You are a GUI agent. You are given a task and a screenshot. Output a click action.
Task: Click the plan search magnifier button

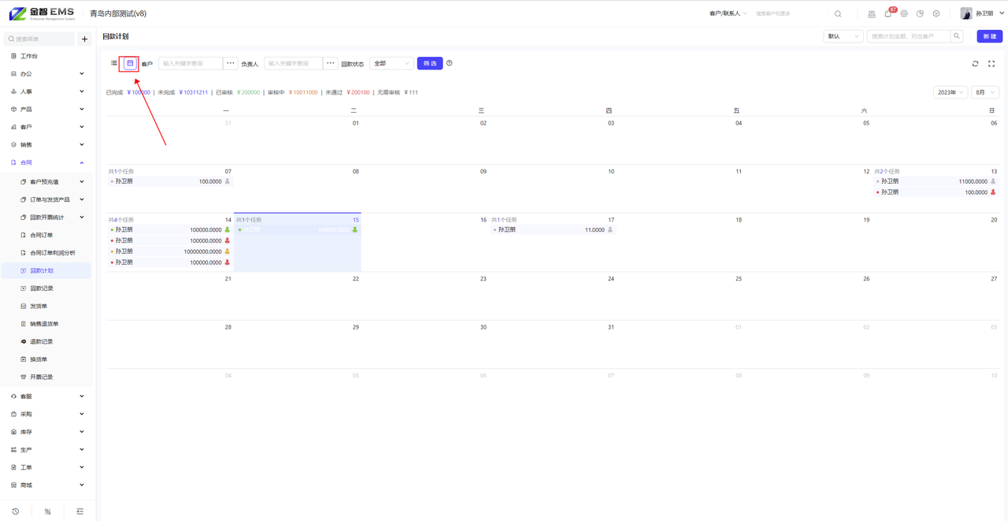957,36
